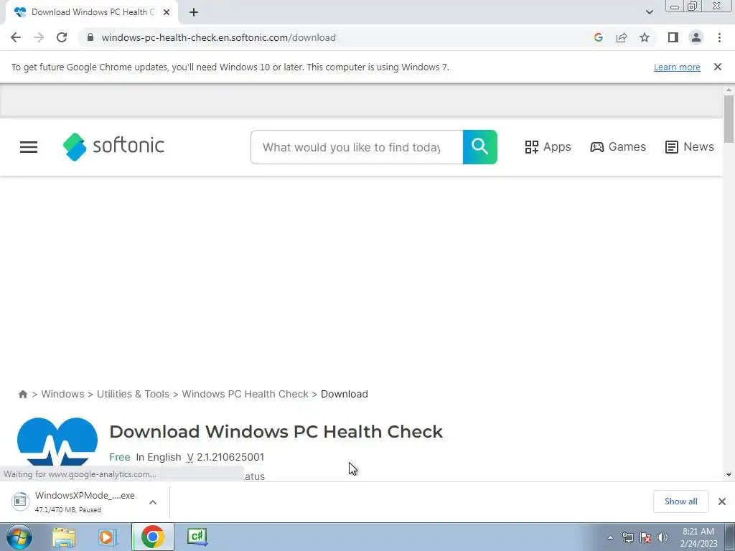Click the browser forward arrow
Screen dimensions: 735x551
(x=39, y=37)
